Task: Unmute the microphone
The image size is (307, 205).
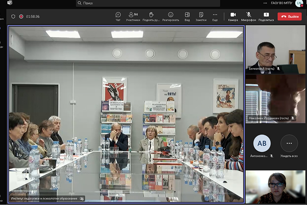Action: 249,16
